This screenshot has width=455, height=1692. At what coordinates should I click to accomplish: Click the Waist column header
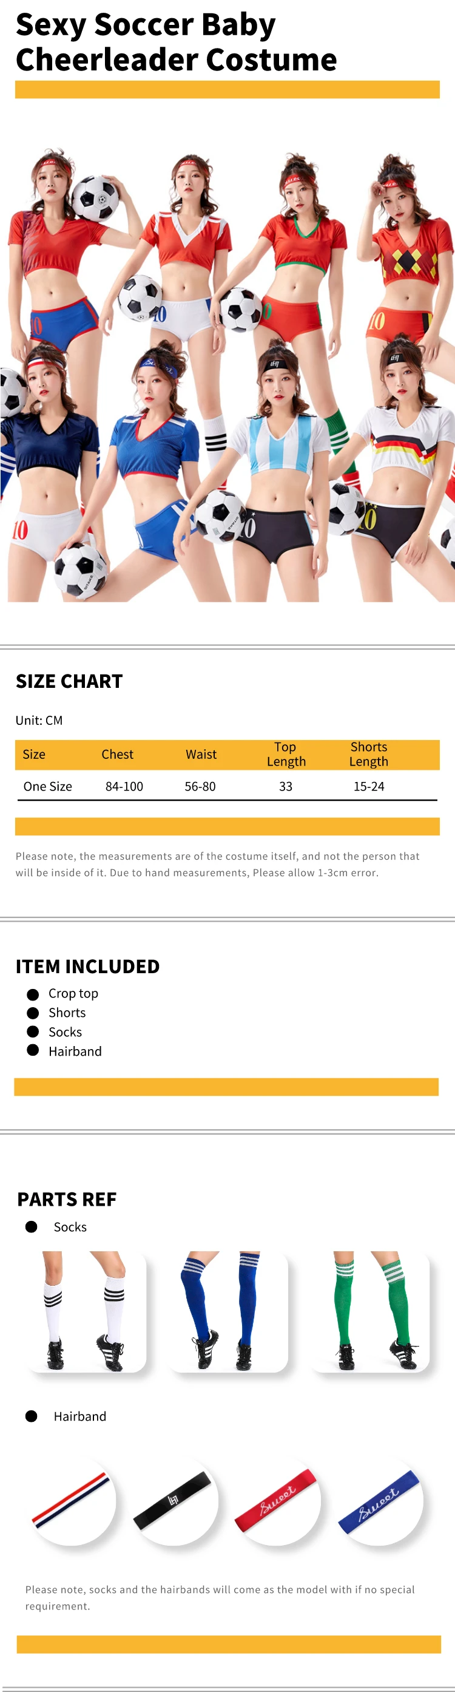tap(201, 754)
